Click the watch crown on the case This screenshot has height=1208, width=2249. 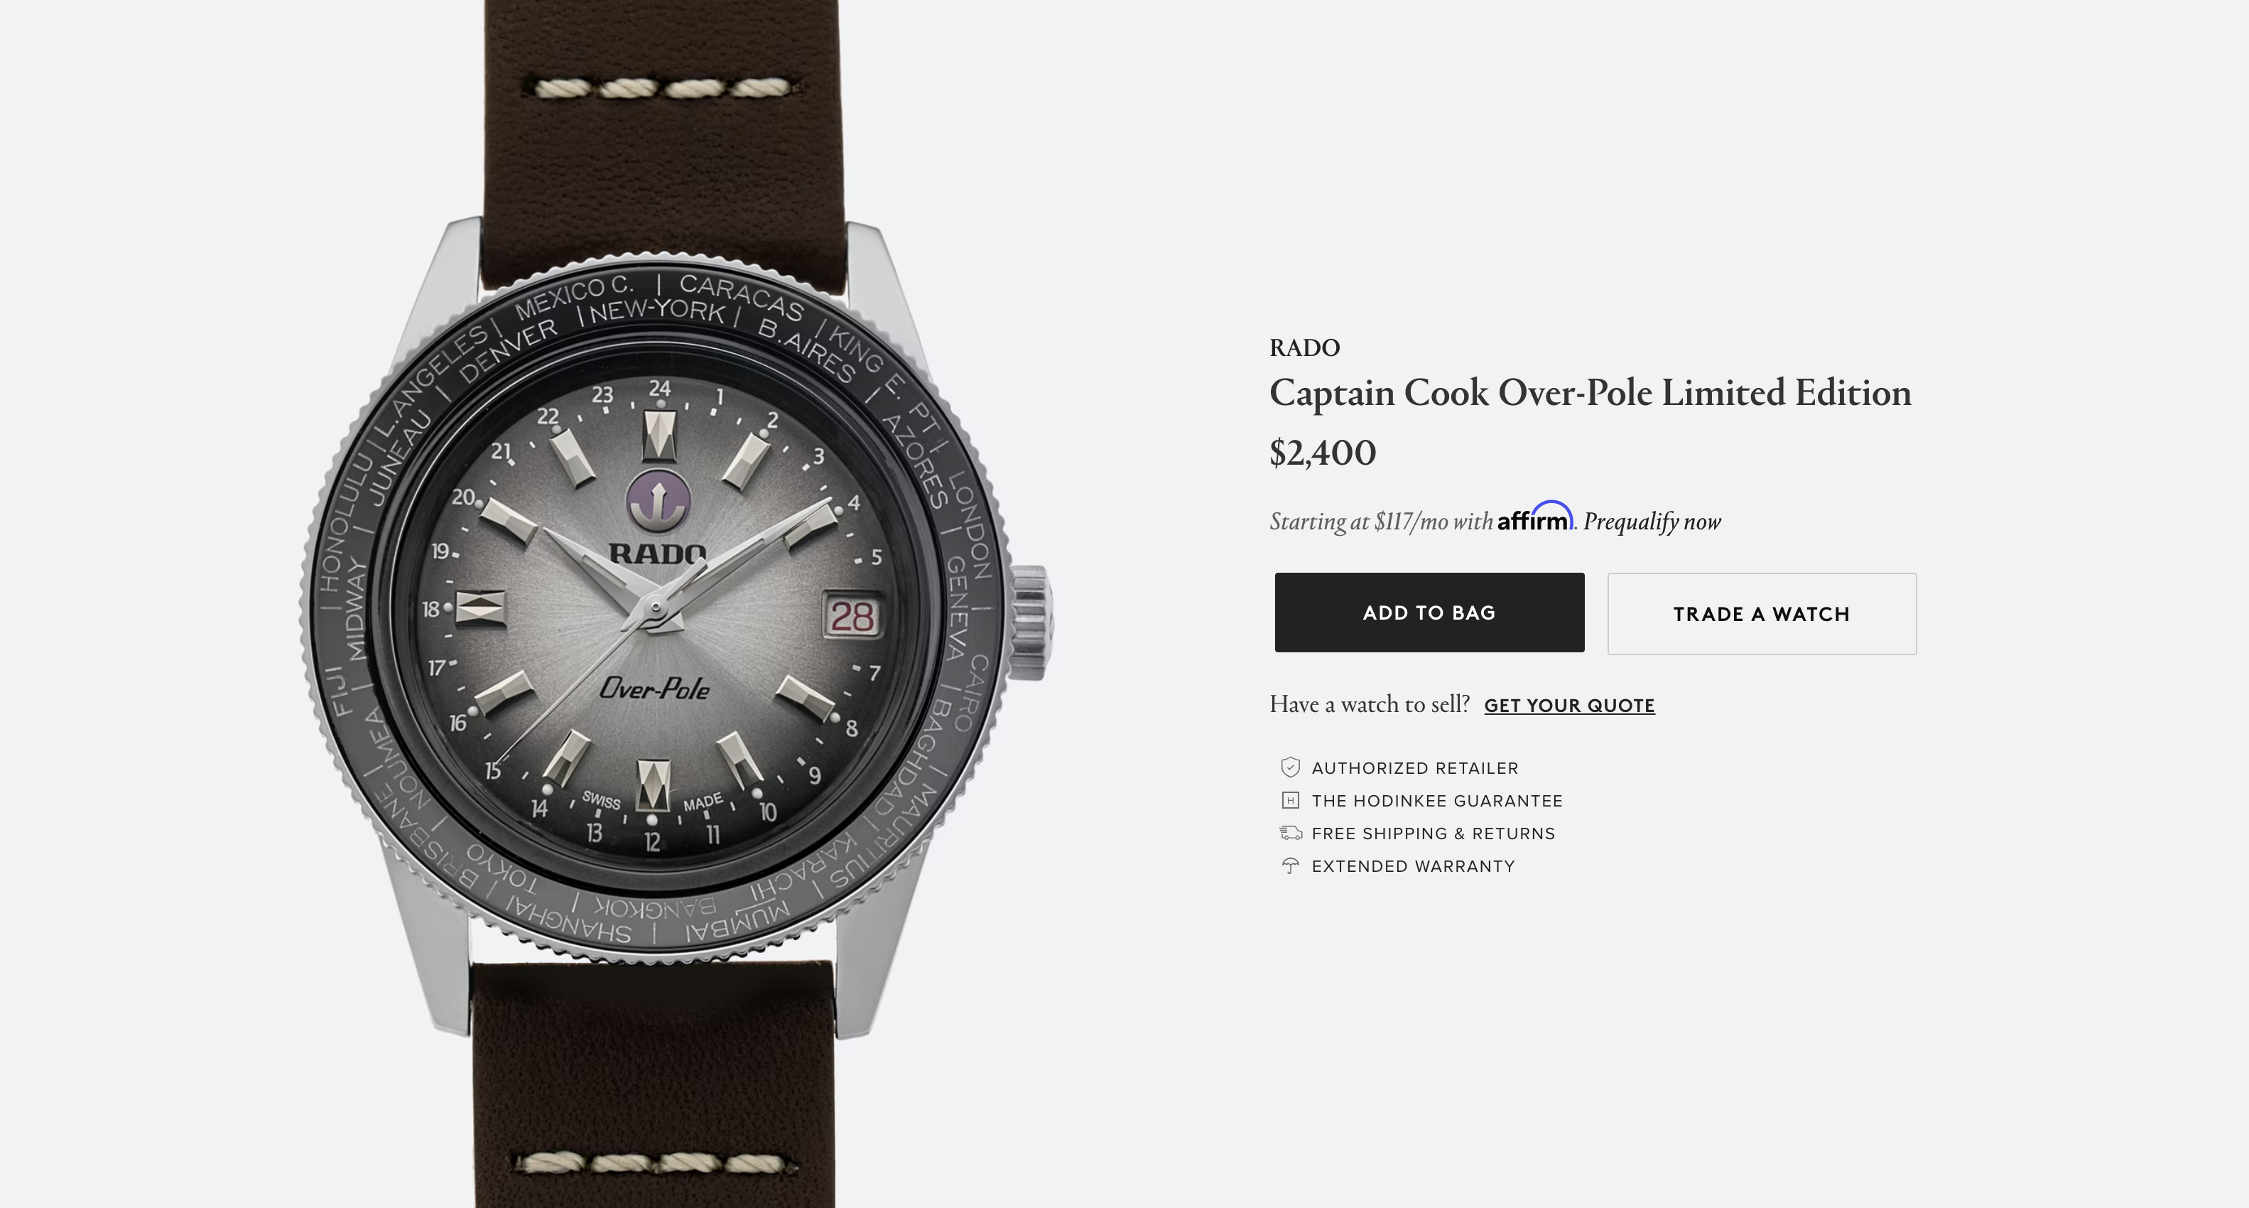click(x=1030, y=622)
